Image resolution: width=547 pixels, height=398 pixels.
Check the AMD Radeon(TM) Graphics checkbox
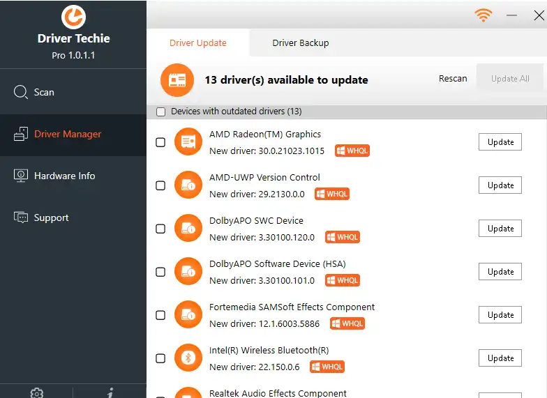coord(160,142)
